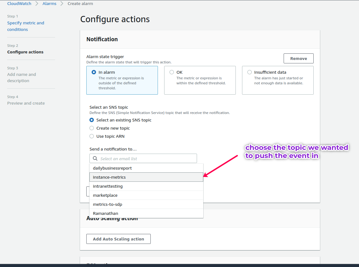Click Add Auto Scaling action button
Screen dimensions: 359x267
click(118, 239)
